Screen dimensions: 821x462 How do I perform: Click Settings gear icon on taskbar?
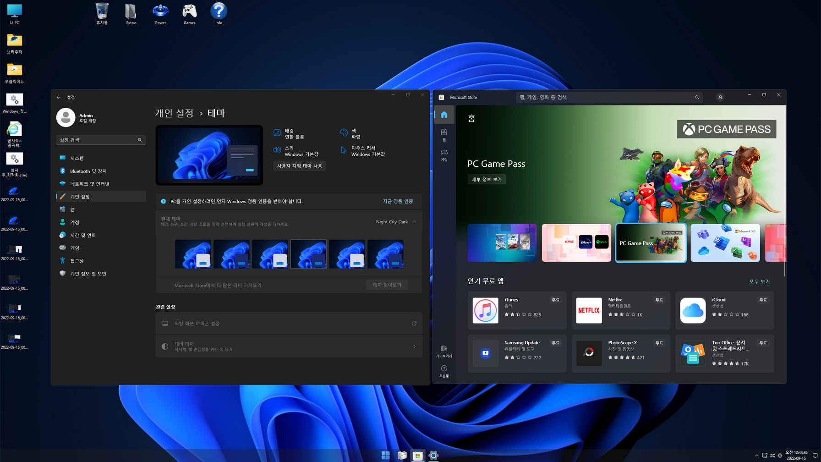pyautogui.click(x=433, y=455)
